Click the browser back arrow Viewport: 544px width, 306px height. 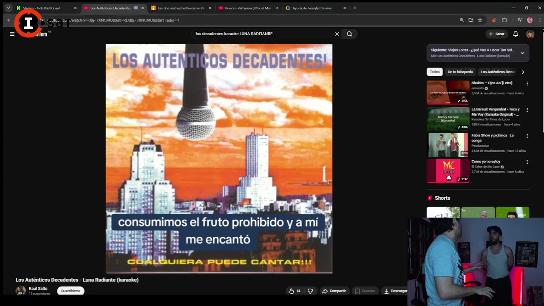(x=9, y=20)
